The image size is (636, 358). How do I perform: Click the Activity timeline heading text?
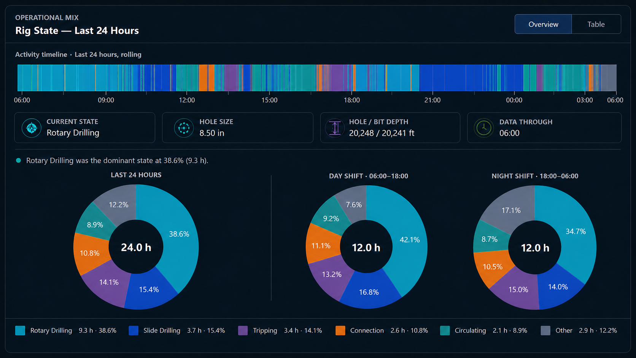pyautogui.click(x=78, y=54)
